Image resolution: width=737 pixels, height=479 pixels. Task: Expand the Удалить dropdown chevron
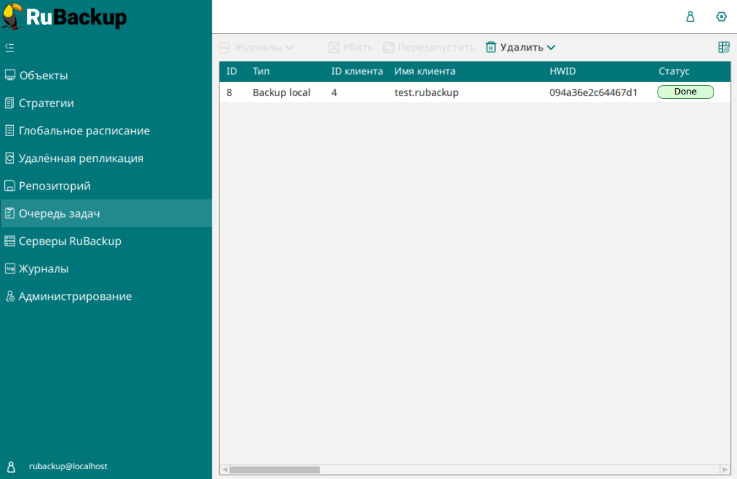(x=551, y=47)
